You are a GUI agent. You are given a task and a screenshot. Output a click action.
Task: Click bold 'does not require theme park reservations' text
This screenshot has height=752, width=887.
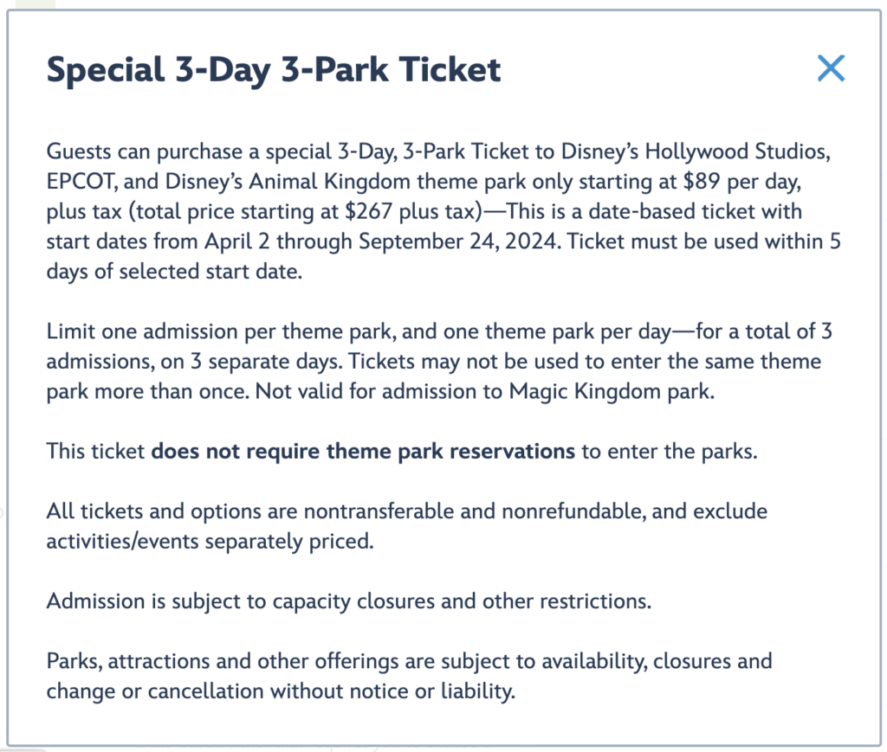363,451
